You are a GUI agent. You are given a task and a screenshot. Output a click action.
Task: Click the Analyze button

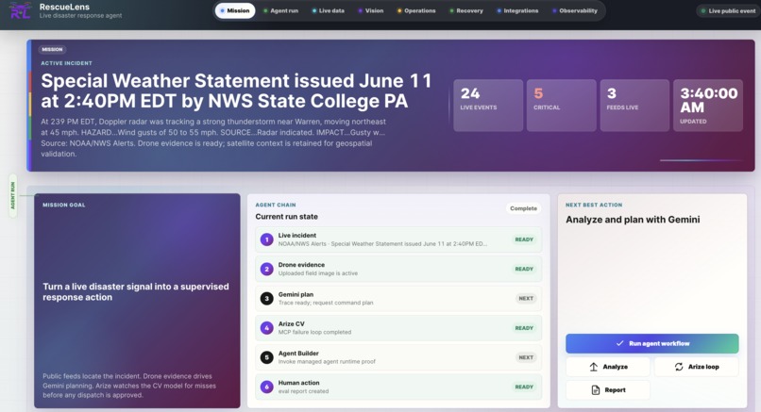(608, 367)
